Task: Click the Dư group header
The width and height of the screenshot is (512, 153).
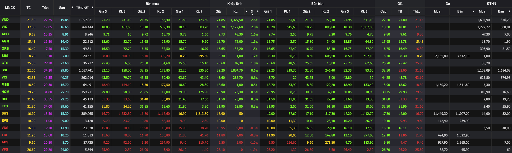Action: pyautogui.click(x=448, y=4)
